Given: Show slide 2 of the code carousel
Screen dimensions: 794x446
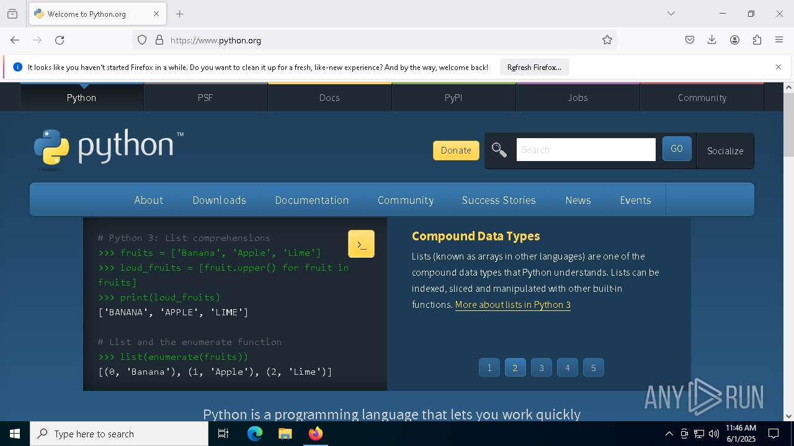Looking at the screenshot, I should click(x=515, y=367).
